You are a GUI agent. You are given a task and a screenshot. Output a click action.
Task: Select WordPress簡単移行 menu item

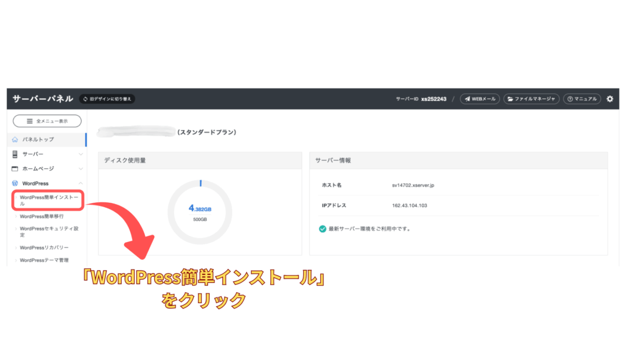pos(42,216)
